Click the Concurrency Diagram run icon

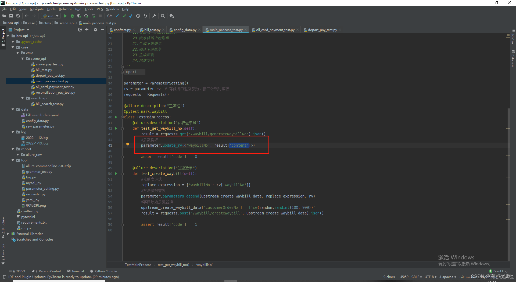click(x=93, y=16)
